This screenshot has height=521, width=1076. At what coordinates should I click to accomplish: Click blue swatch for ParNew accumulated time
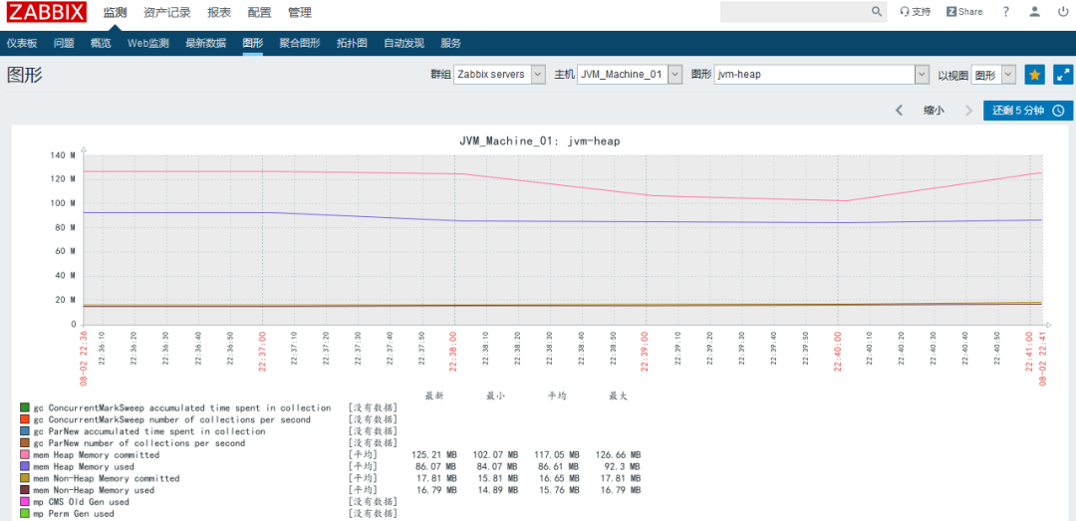tap(25, 431)
